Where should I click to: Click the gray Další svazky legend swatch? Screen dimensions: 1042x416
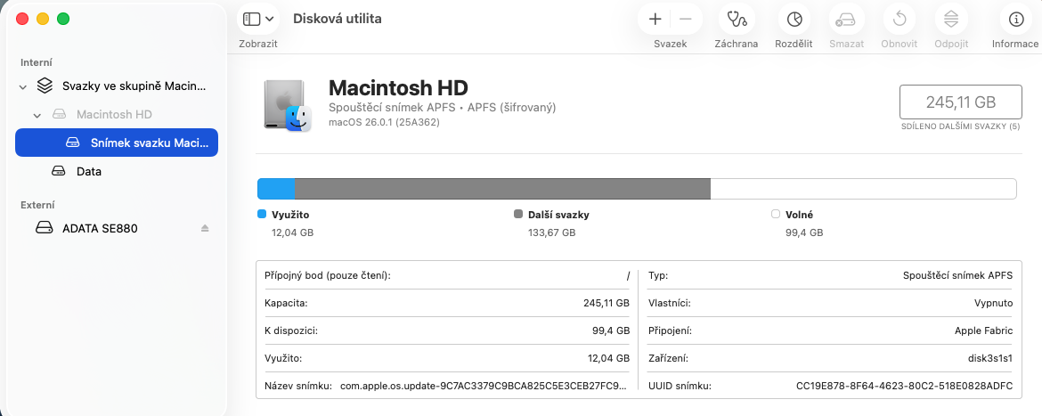pyautogui.click(x=518, y=215)
